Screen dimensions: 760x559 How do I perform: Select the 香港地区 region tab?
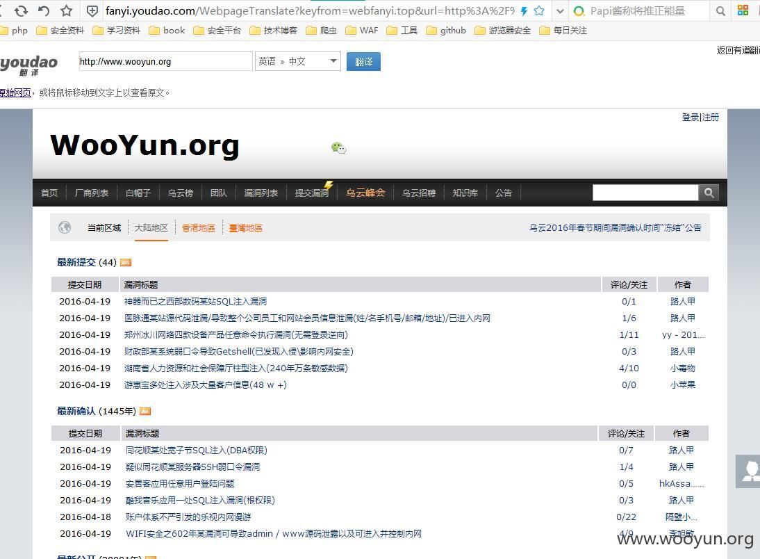198,228
